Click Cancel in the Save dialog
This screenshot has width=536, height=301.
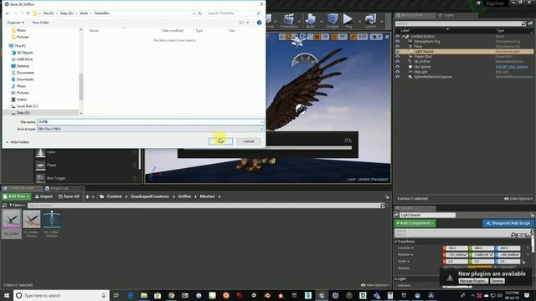[x=249, y=141]
